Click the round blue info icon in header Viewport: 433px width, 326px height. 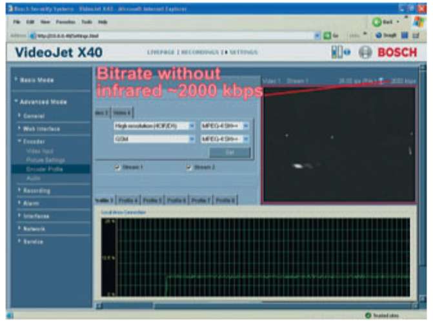click(347, 52)
